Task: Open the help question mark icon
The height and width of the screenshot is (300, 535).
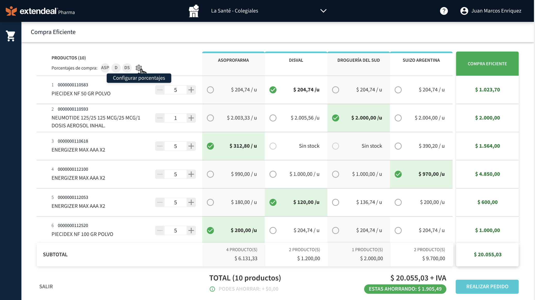Action: [444, 11]
